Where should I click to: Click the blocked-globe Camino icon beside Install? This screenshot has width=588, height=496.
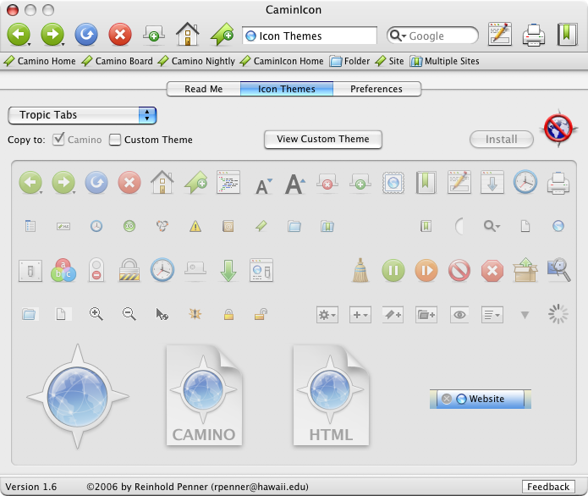(x=558, y=129)
